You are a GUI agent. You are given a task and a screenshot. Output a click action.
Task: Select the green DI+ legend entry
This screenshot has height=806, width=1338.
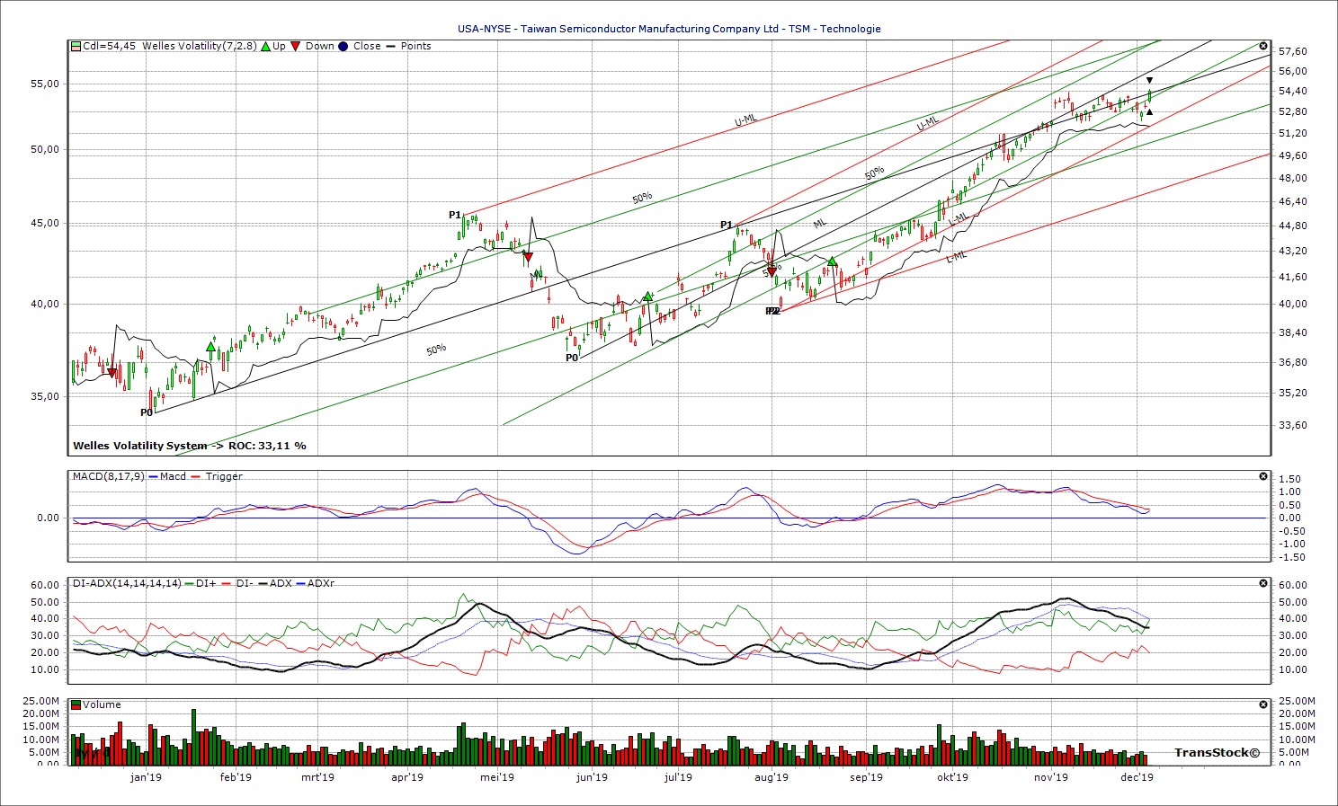201,583
